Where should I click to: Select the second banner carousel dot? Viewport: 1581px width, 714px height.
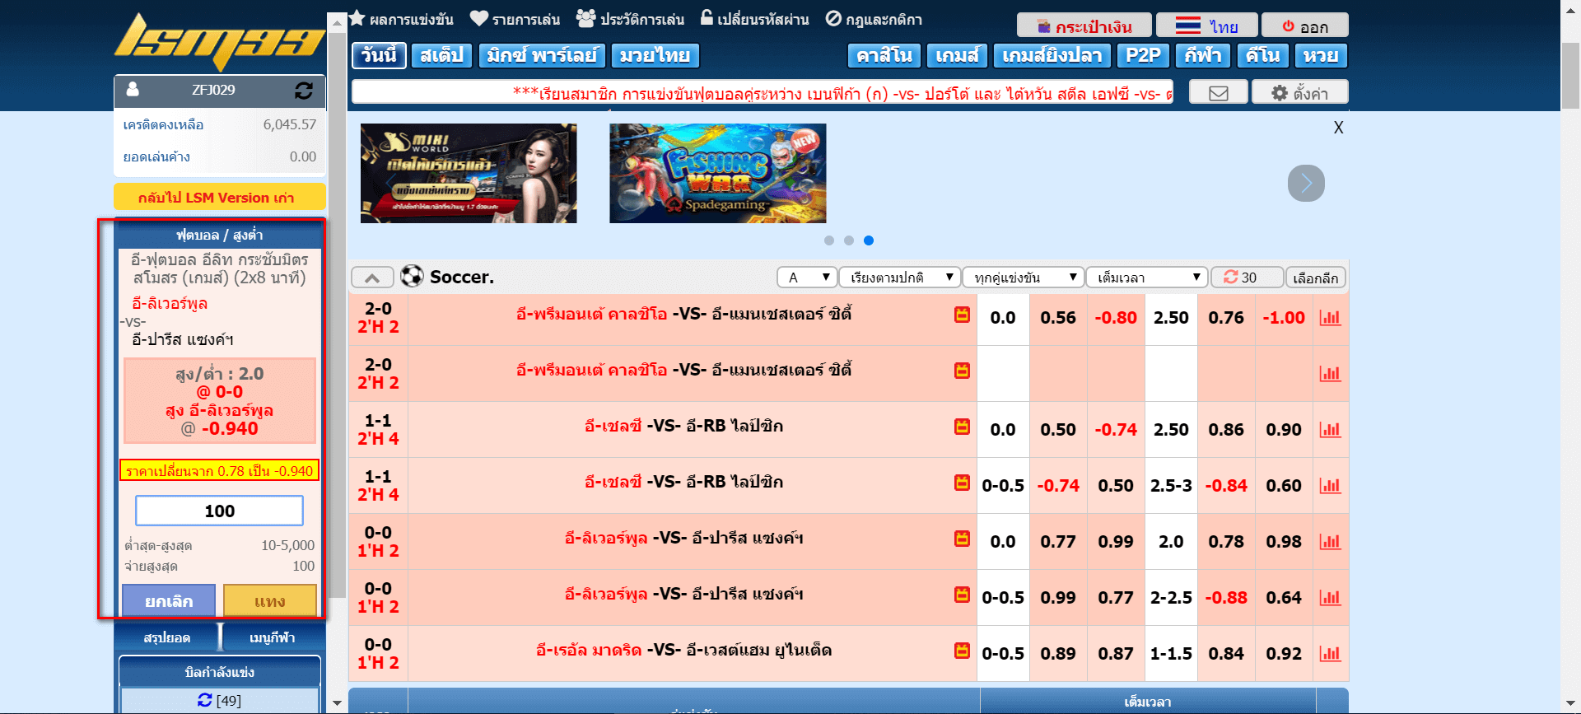tap(849, 240)
